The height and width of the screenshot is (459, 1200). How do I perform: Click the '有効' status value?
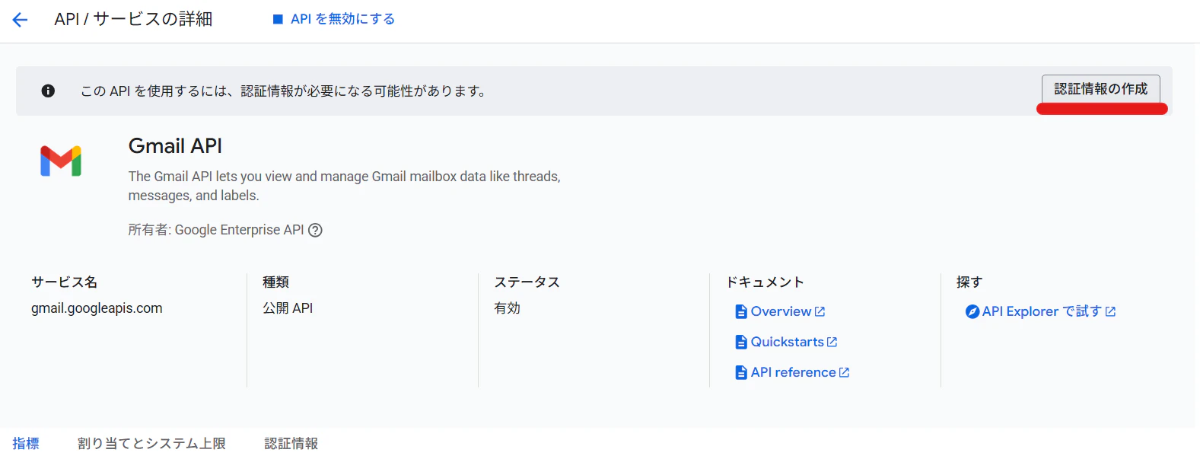pyautogui.click(x=507, y=308)
